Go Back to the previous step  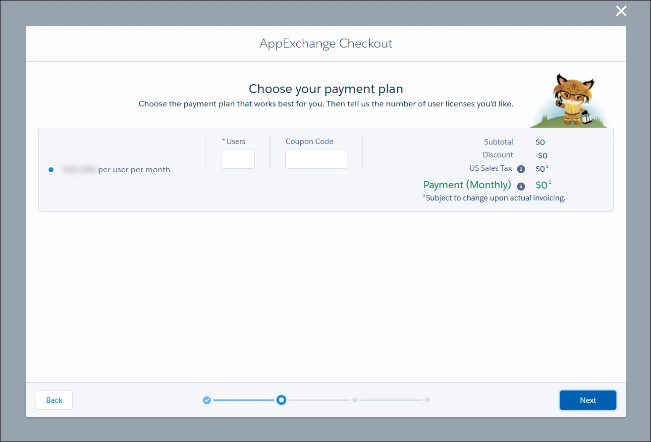(x=54, y=400)
